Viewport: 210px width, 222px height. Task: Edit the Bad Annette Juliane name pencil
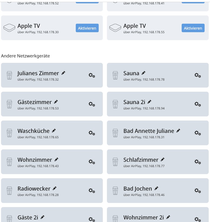[x=178, y=131]
